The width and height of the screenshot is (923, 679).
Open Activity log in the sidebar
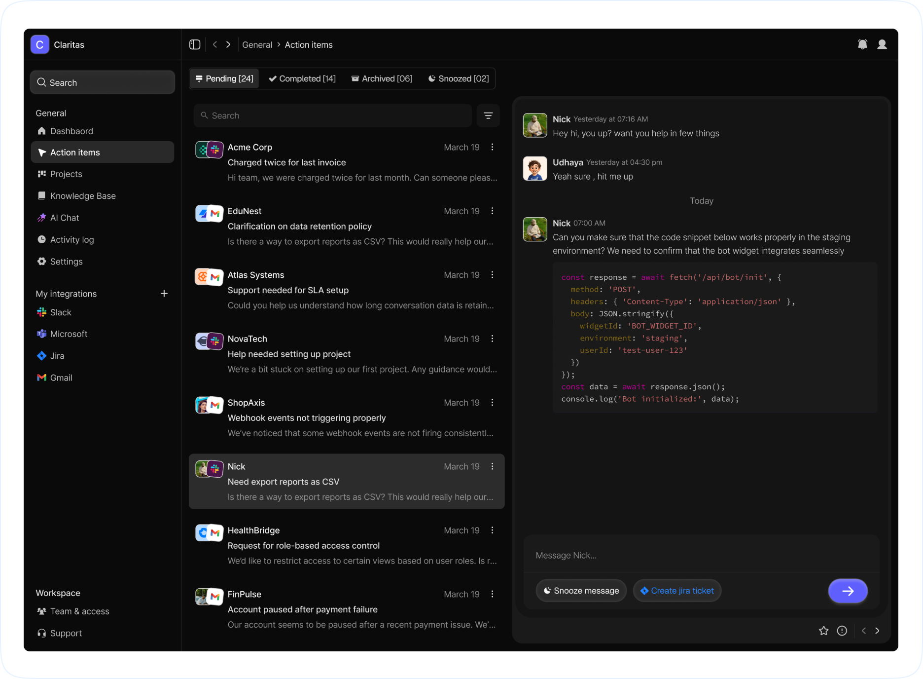click(102, 240)
